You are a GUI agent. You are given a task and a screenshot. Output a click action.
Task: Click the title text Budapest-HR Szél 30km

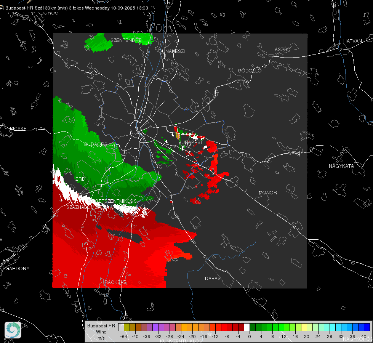click(x=31, y=8)
